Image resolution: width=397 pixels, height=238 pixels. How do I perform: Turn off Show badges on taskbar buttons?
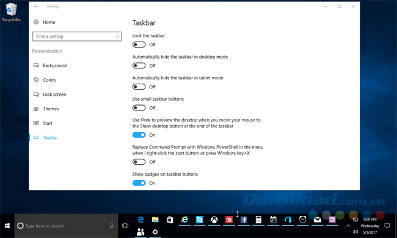point(139,183)
